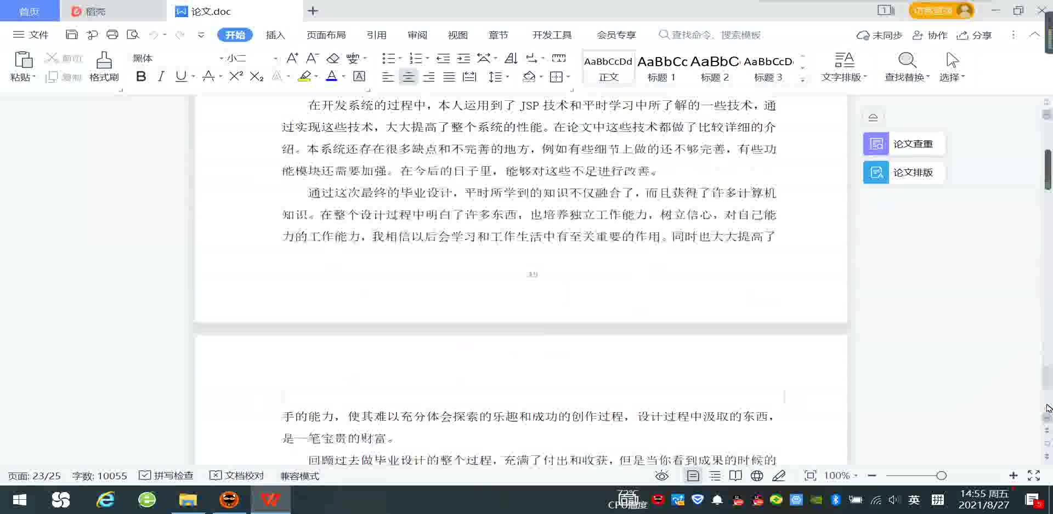Apply the 标题 2 style
This screenshot has width=1053, height=514.
[715, 67]
